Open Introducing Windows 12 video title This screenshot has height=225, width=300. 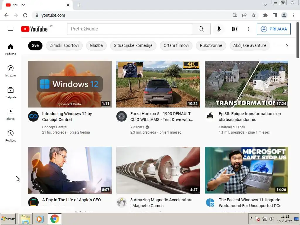[x=67, y=117]
